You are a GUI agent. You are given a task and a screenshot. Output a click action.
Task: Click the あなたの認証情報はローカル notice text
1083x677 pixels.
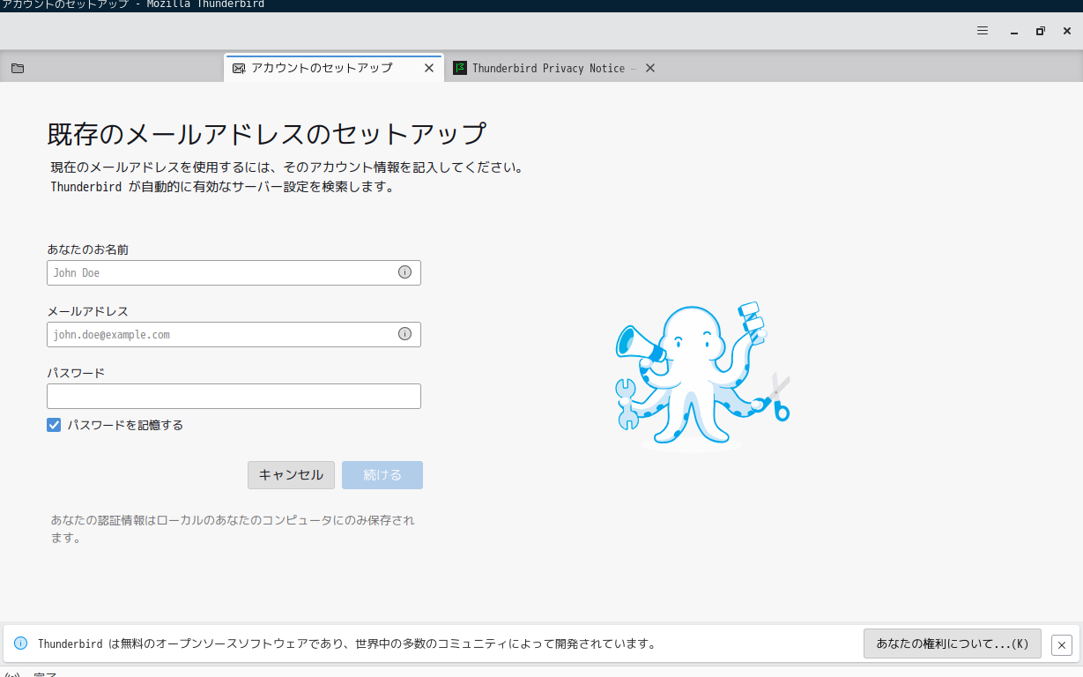click(x=233, y=529)
